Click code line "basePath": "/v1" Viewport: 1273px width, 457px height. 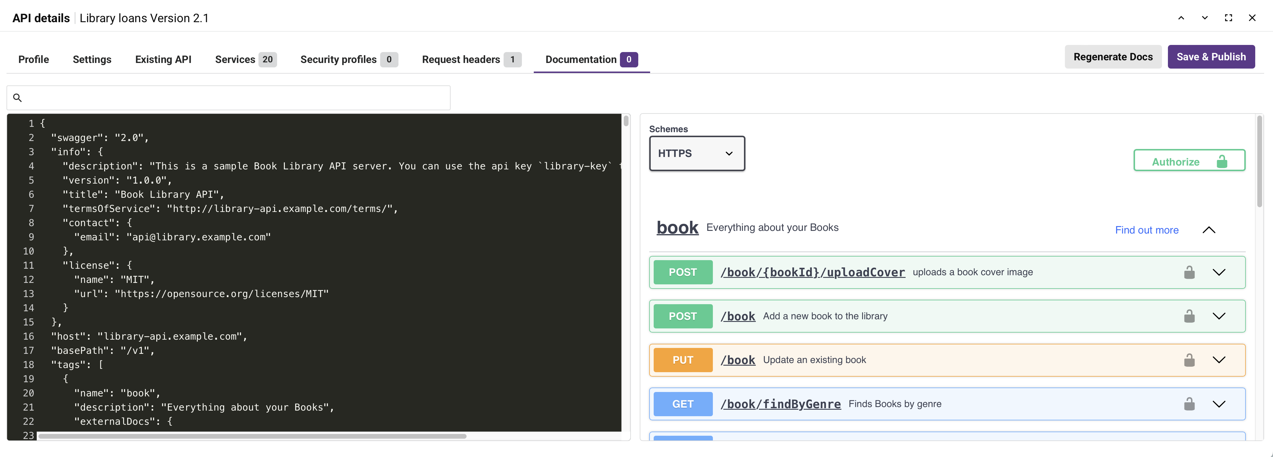[103, 350]
